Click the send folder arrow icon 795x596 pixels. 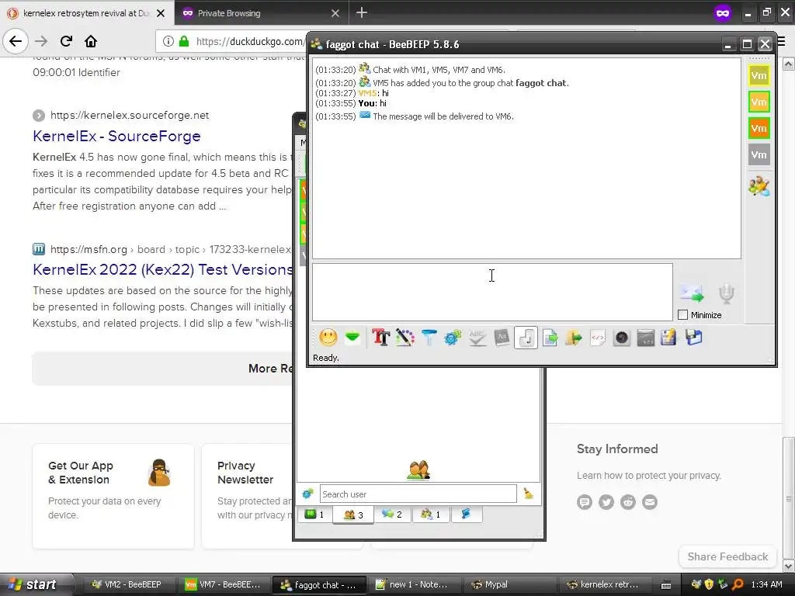(574, 338)
